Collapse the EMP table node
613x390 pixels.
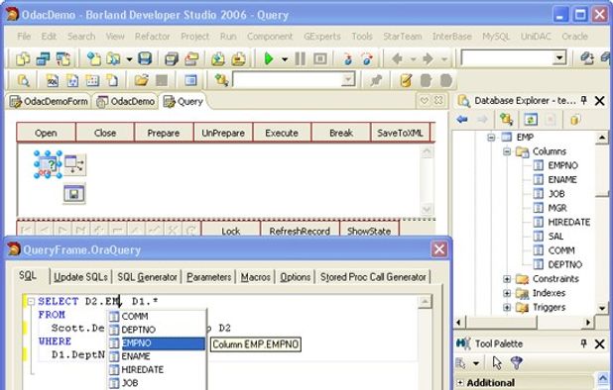[491, 138]
